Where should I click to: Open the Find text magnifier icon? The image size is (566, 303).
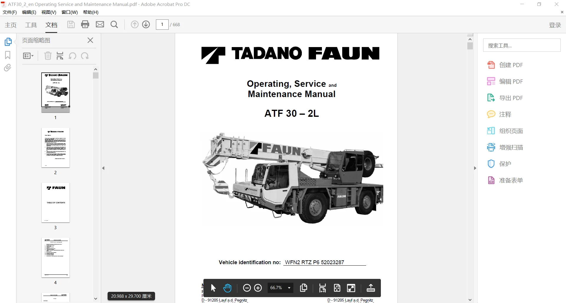(114, 24)
